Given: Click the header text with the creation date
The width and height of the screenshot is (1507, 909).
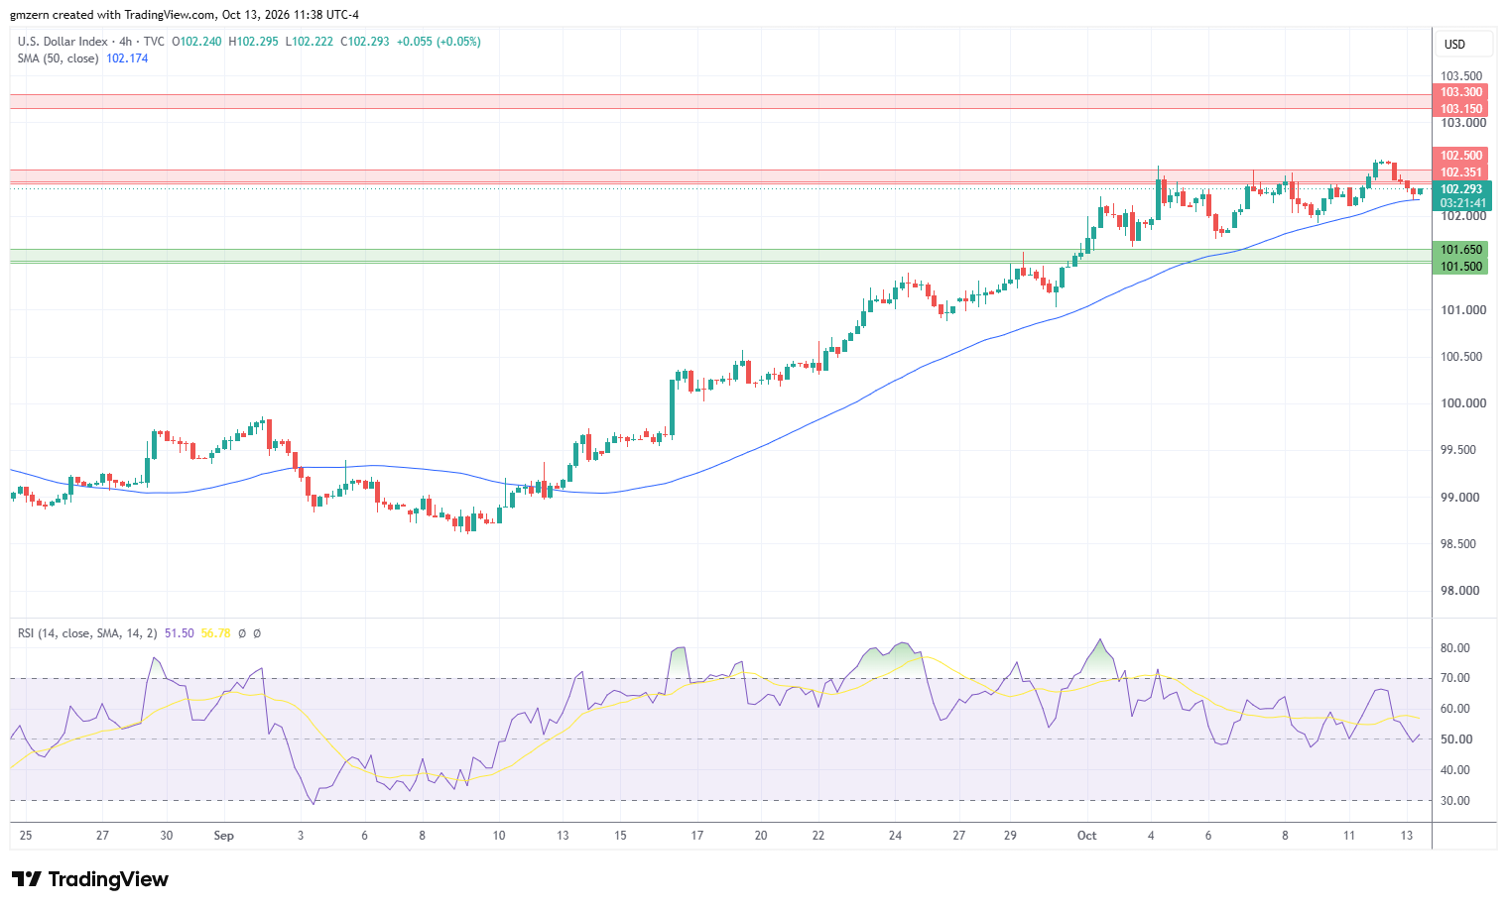Looking at the screenshot, I should (185, 15).
